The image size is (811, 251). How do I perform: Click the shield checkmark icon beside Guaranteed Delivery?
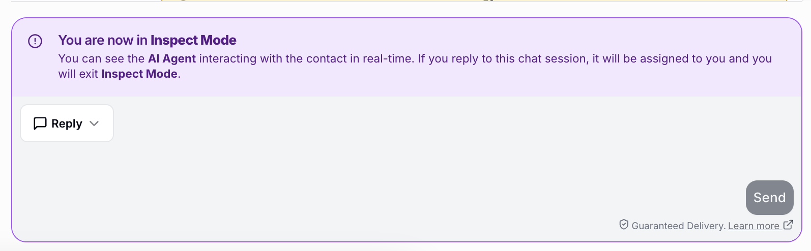click(x=624, y=225)
